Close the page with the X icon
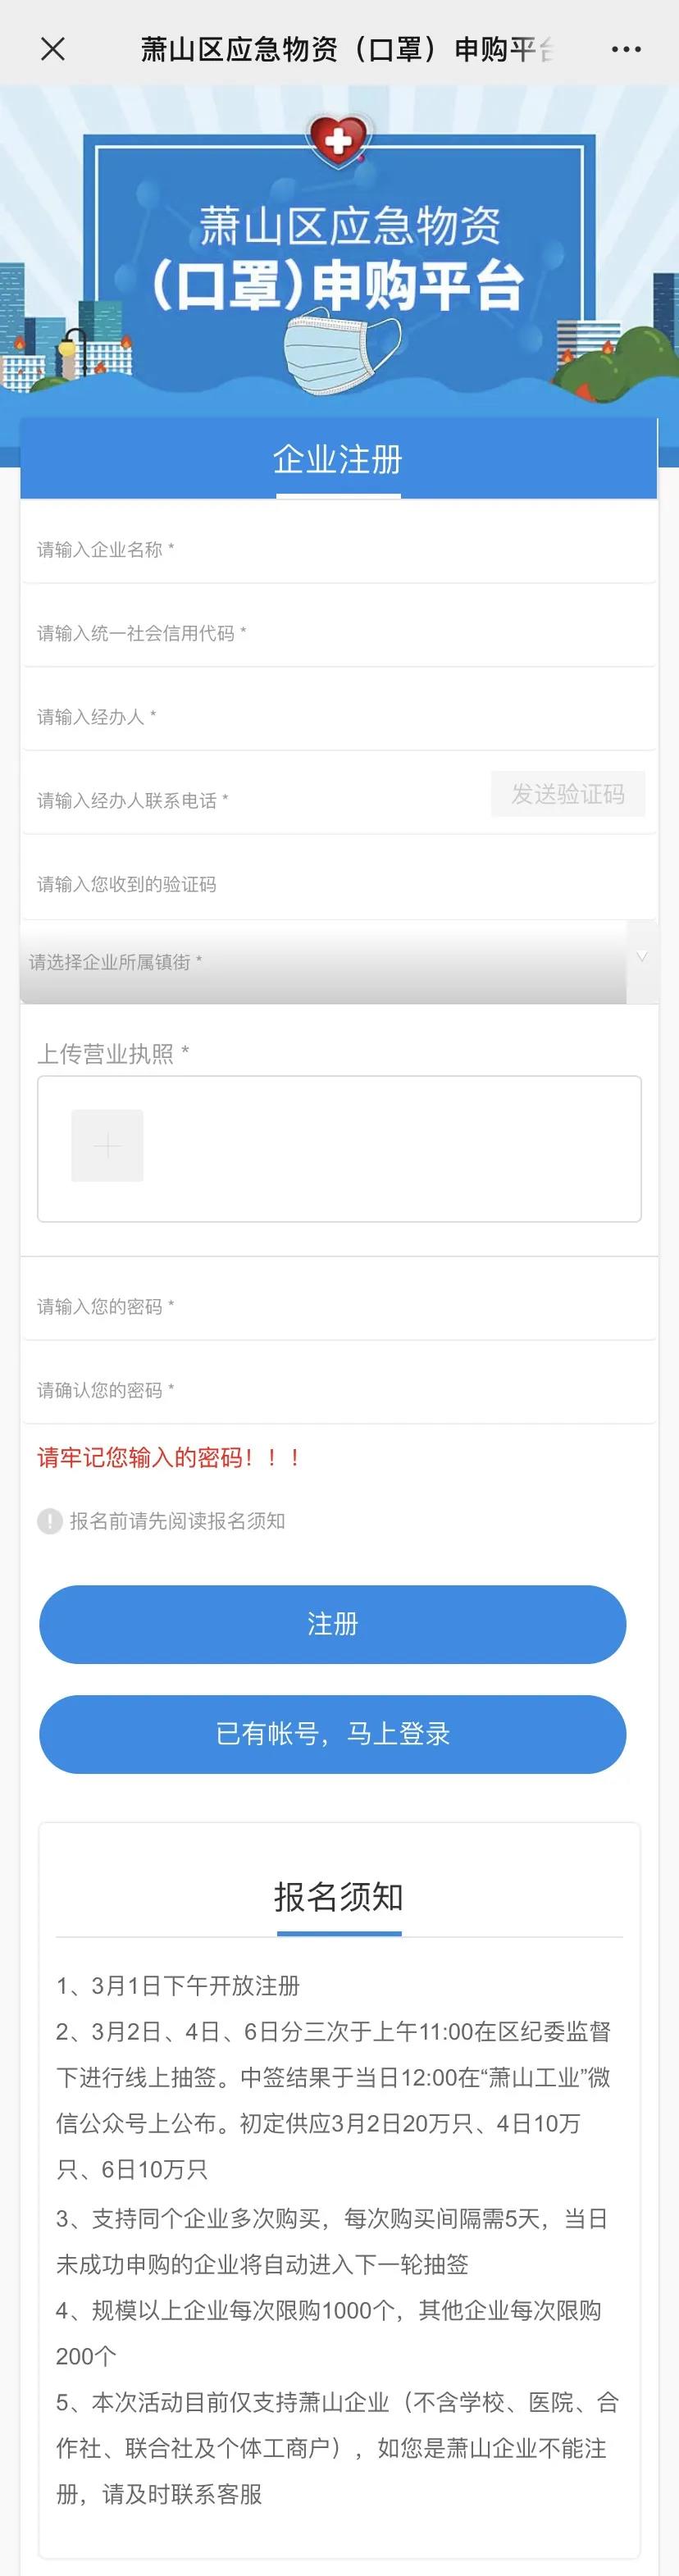 [x=53, y=49]
